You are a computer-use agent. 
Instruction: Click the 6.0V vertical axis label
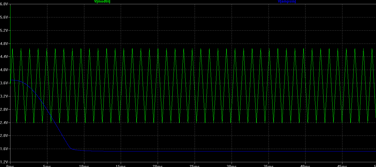tap(4, 4)
